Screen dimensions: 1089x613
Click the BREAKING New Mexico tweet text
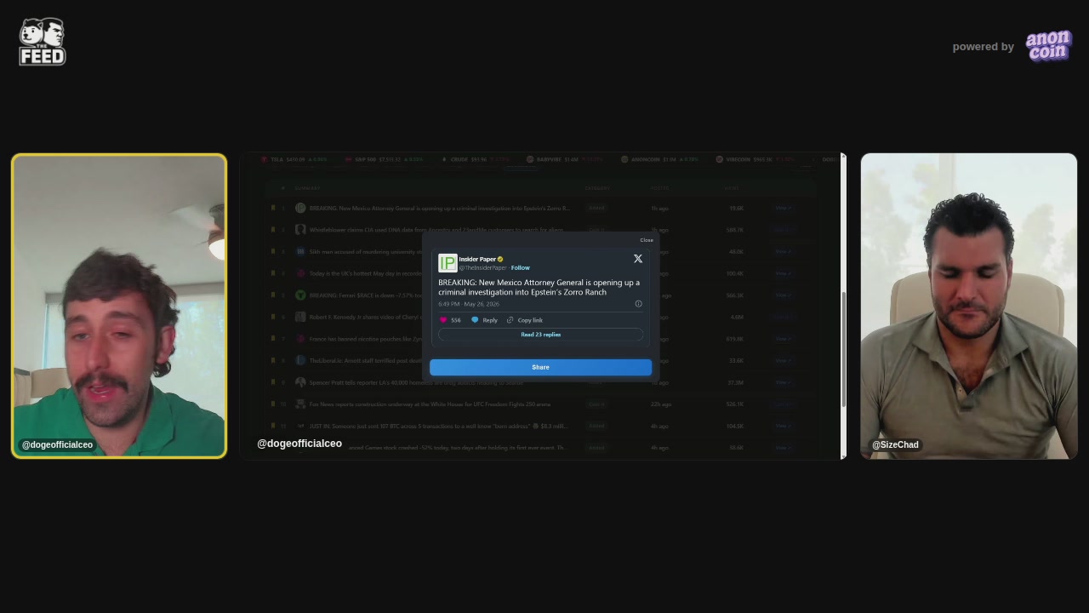[539, 287]
